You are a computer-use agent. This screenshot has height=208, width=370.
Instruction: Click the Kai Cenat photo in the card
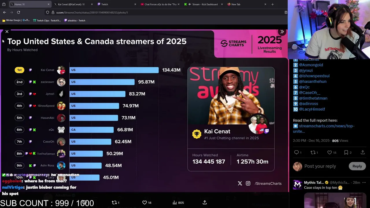pos(231,96)
